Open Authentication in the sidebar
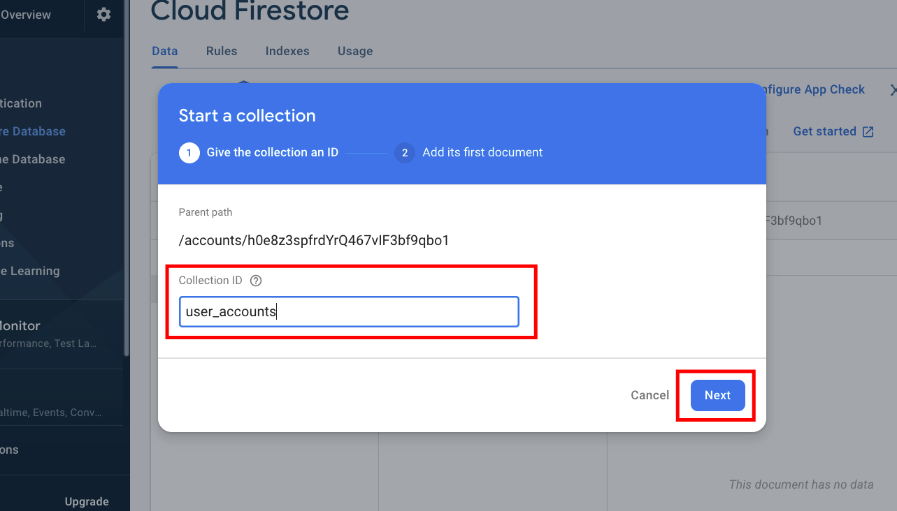The width and height of the screenshot is (897, 511). pyautogui.click(x=21, y=103)
